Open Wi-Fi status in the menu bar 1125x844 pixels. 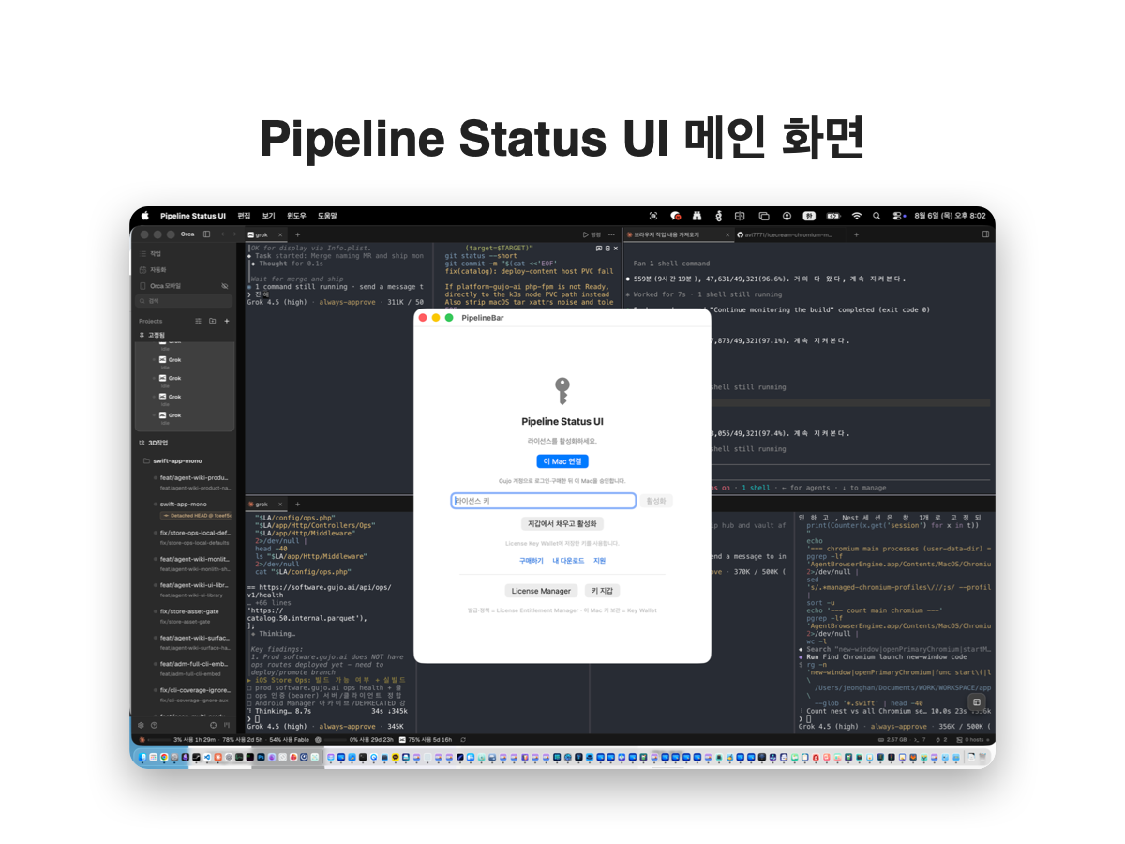(856, 216)
